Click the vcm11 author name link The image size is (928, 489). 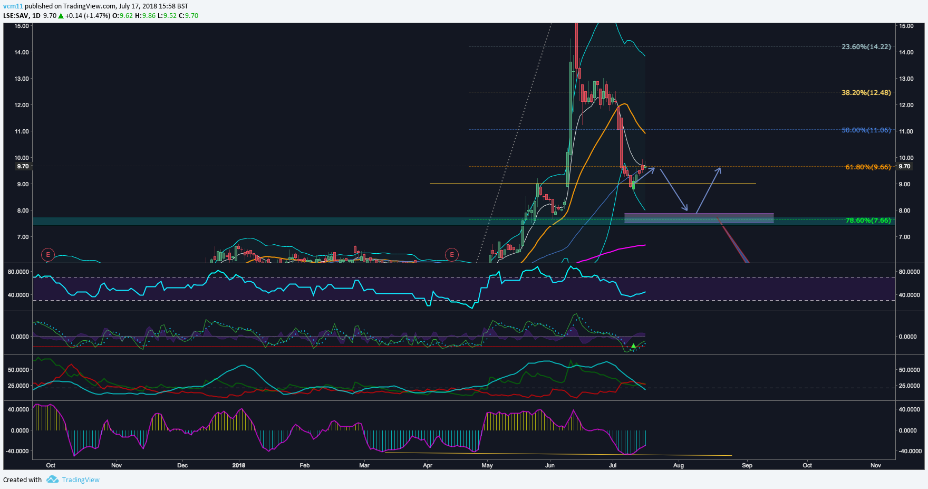coord(13,6)
